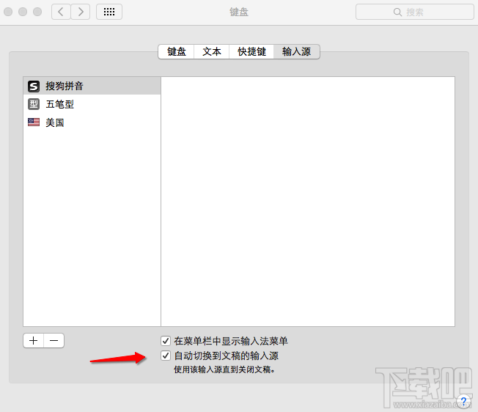Show all preferences grid button
The height and width of the screenshot is (412, 478).
pyautogui.click(x=109, y=12)
